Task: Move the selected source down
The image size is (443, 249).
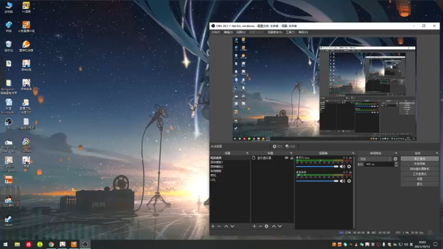Action: (280, 226)
